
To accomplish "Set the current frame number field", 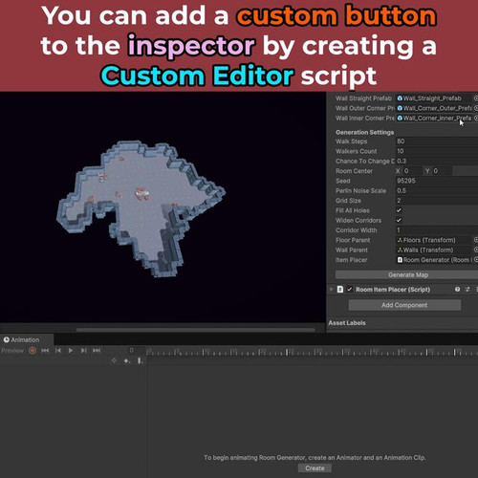I will 131,350.
